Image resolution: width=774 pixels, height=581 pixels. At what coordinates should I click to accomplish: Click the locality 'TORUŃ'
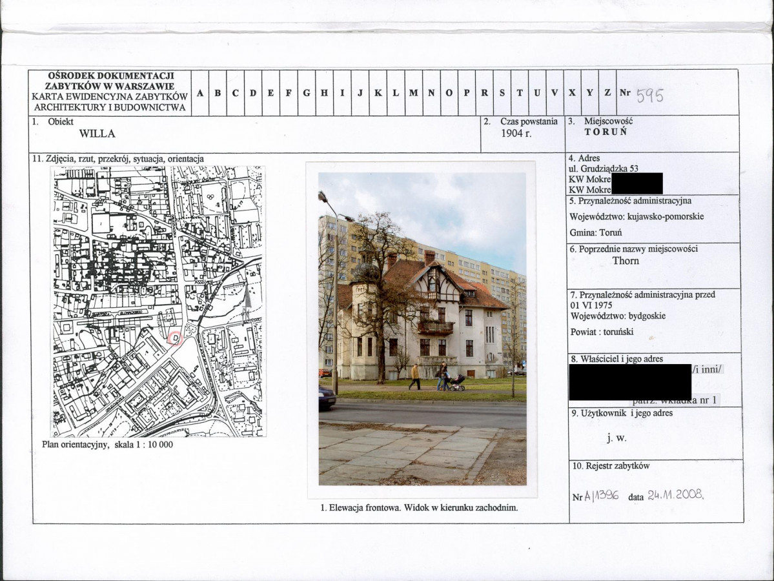606,132
